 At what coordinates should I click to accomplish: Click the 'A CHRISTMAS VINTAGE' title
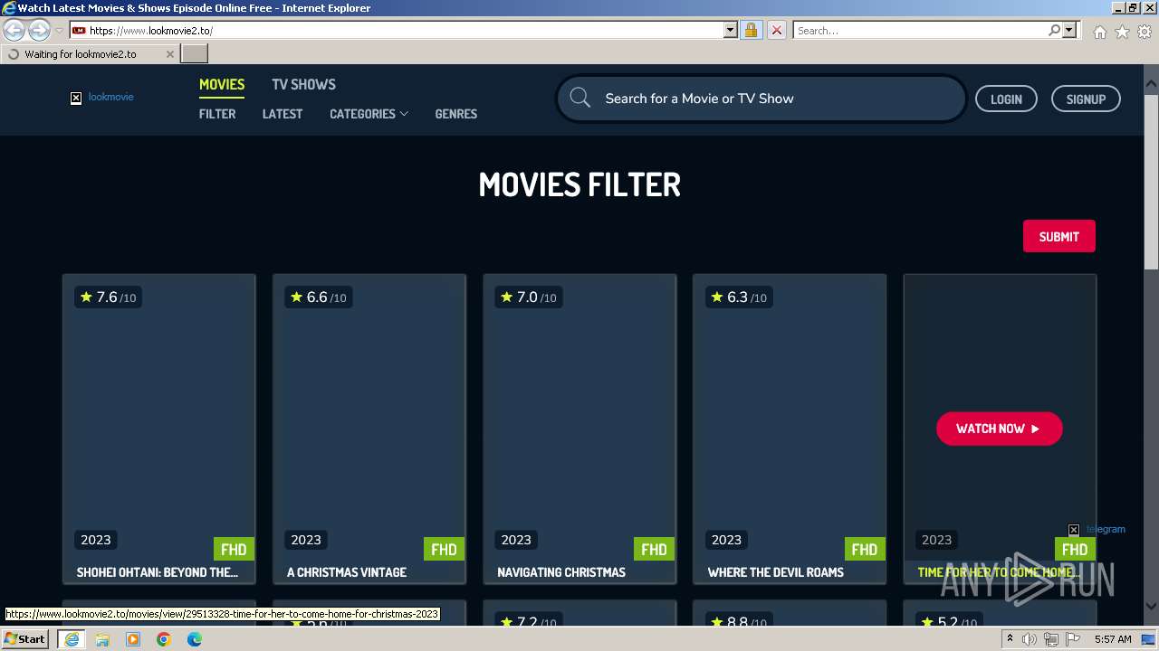tap(347, 572)
